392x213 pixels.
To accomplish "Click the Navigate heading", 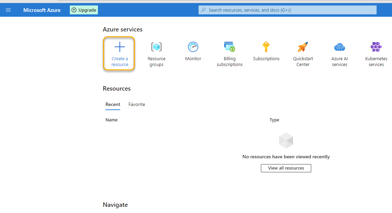I will [x=115, y=205].
